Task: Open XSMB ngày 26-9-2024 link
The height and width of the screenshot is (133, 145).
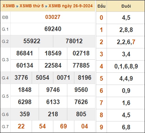Action: 71,6
